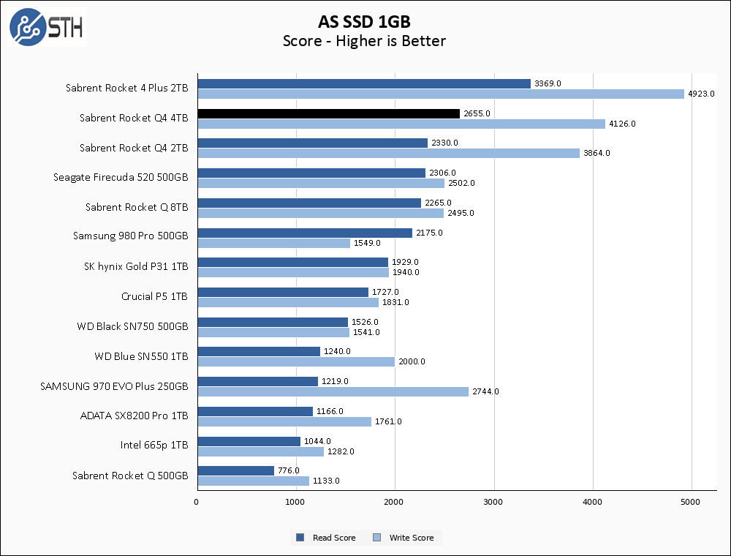Select the Seagate Firecuda 520 500GB label
Viewport: 731px width, 556px height.
coord(121,178)
